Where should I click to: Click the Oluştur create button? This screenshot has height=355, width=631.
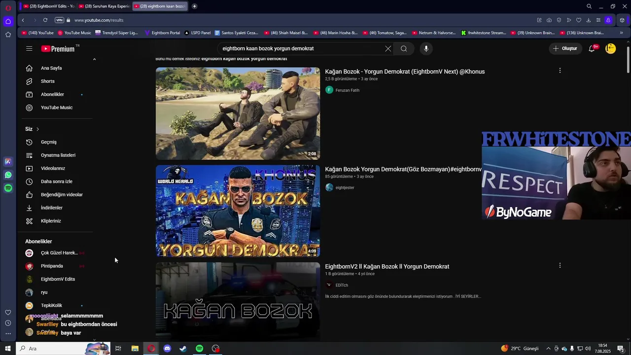(x=565, y=48)
